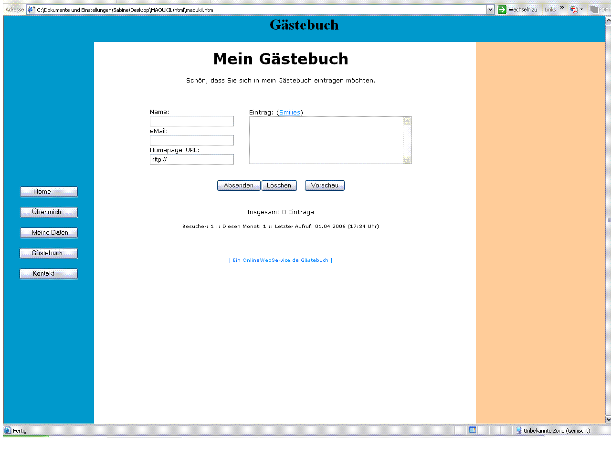Click the Adobe PDF toolbar icon
This screenshot has height=476, width=611.
pos(574,10)
